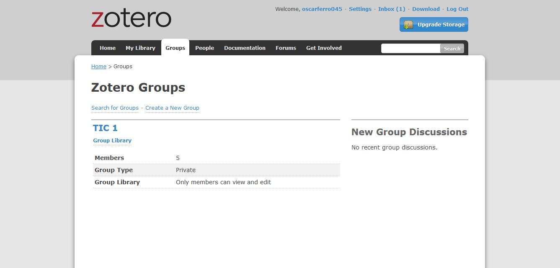Select the Groups navigation tab
This screenshot has width=560, height=268.
(175, 48)
